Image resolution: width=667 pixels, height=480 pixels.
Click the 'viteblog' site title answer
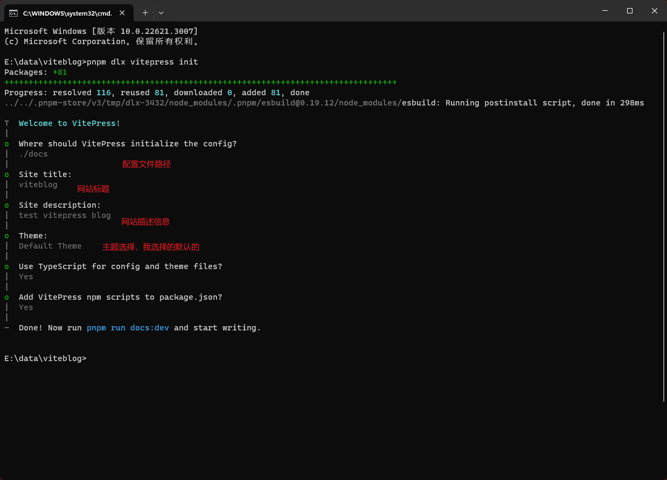tap(38, 185)
